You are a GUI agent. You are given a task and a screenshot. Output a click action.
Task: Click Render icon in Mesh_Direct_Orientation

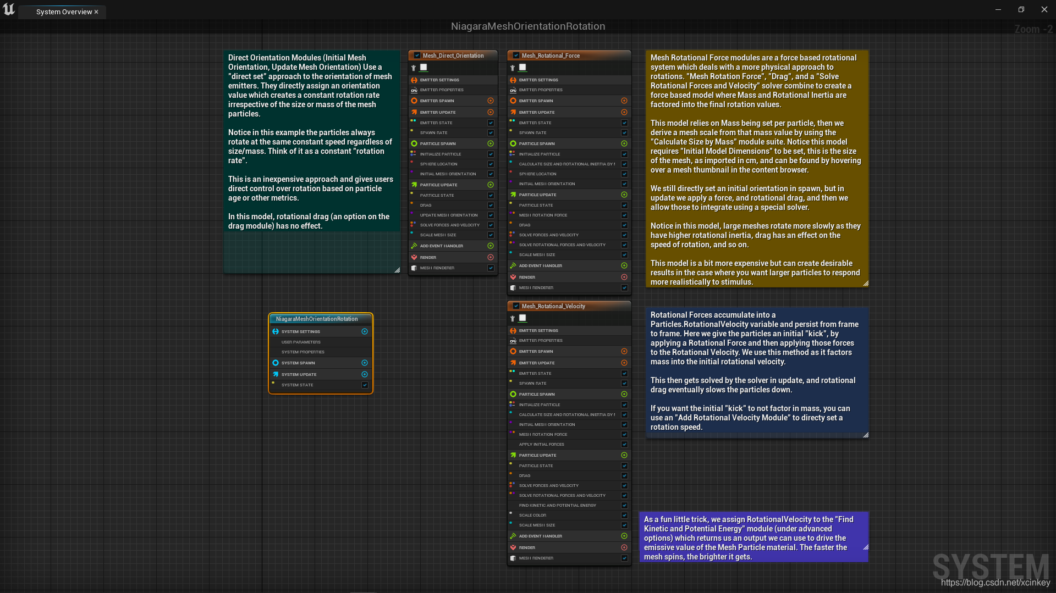tap(414, 257)
